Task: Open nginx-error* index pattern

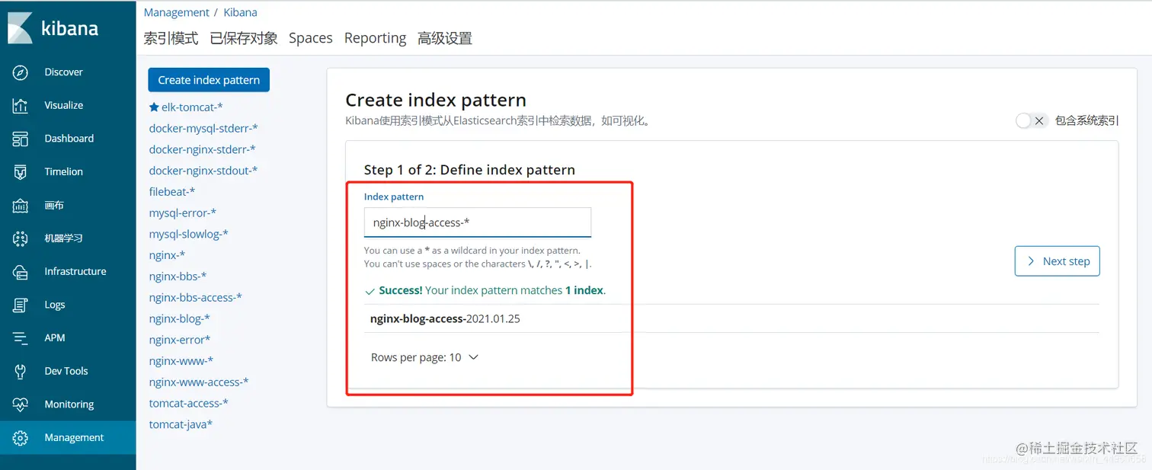Action: (180, 340)
